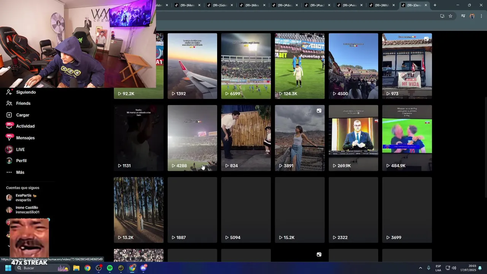
Task: Open the Mensajes inbox icon
Action: coord(9,137)
